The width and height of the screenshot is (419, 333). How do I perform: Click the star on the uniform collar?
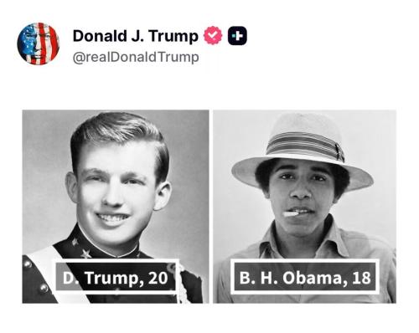click(x=86, y=254)
